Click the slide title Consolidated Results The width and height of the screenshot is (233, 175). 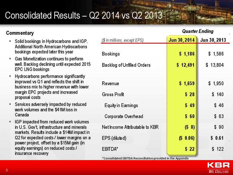click(84, 15)
